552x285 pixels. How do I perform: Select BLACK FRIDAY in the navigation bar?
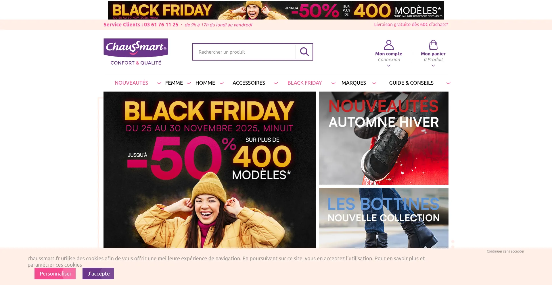click(x=305, y=83)
